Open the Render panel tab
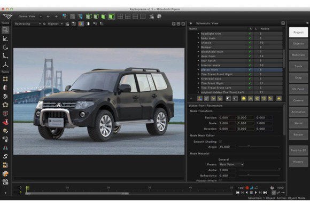 [298, 134]
